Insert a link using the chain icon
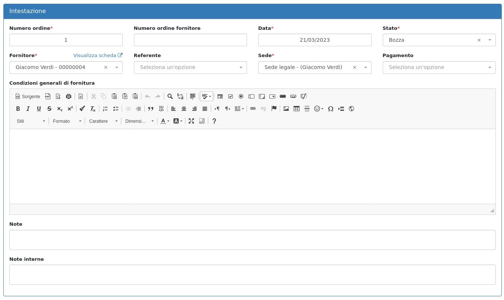The height and width of the screenshot is (300, 504). click(x=253, y=109)
